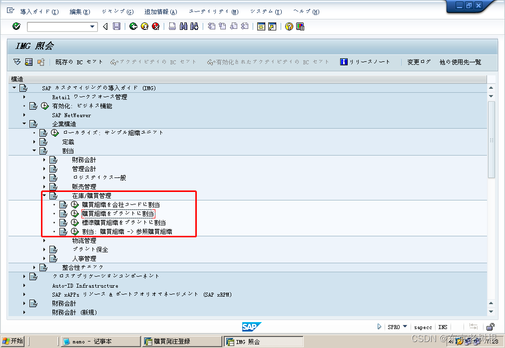This screenshot has height=348, width=505.
Task: Expand the ロジスティクス一般 node
Action: [44, 177]
